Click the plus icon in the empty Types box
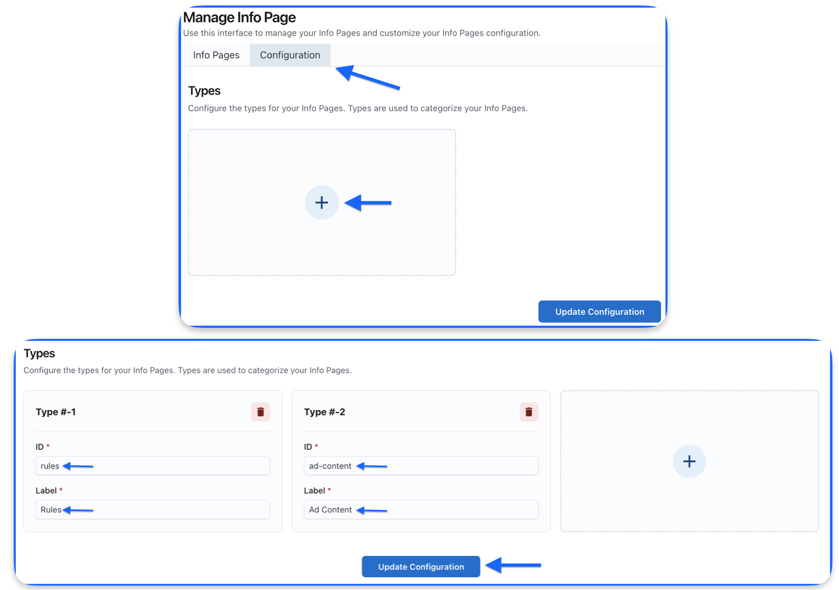The width and height of the screenshot is (839, 590). tap(321, 203)
